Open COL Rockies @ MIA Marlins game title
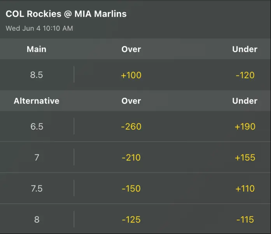The height and width of the screenshot is (234, 271). click(66, 14)
